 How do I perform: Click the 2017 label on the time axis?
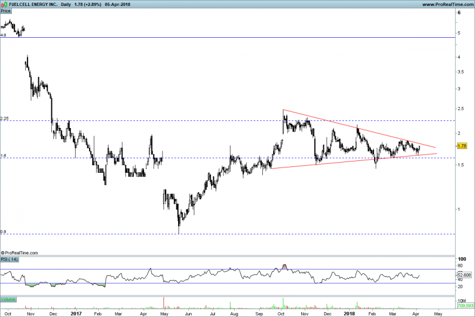(x=76, y=314)
